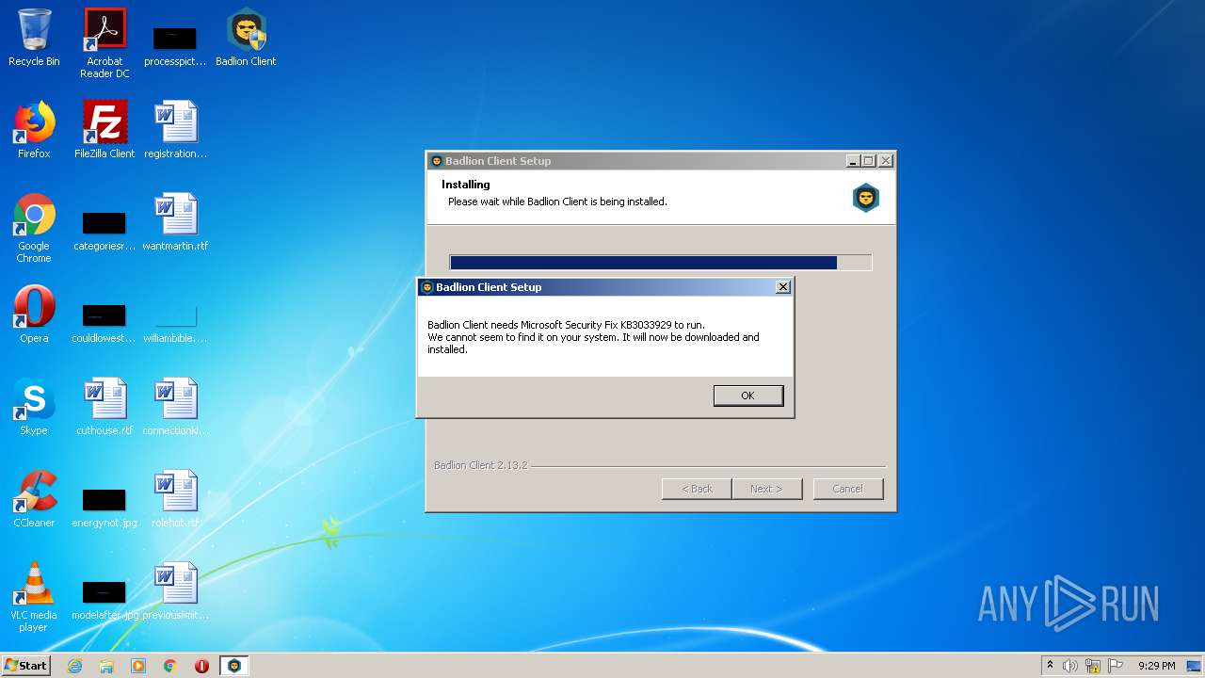Open Windows Explorer folder in taskbar
Image resolution: width=1205 pixels, height=678 pixels.
click(106, 666)
